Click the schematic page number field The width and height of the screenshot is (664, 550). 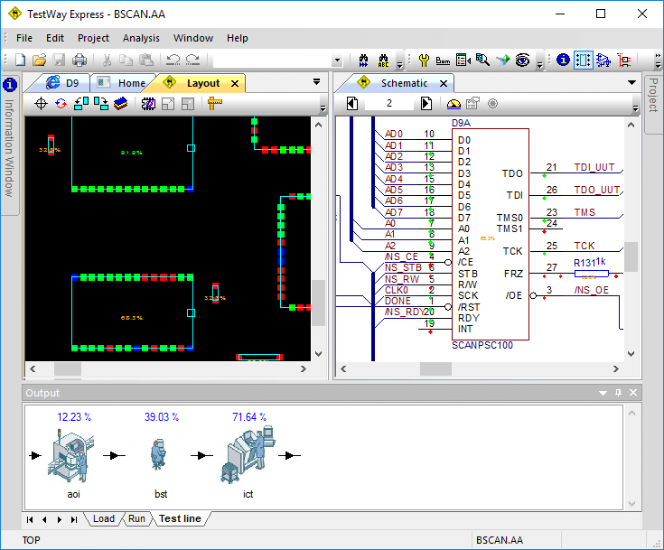389,103
